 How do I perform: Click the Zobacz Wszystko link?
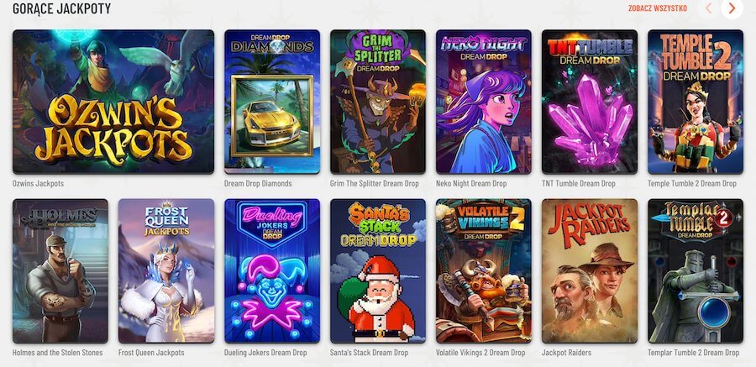click(x=658, y=8)
